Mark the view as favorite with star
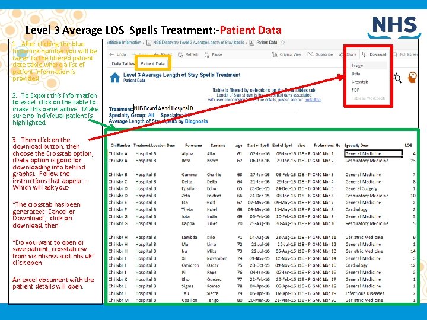Viewport: 427px width, 320px height. point(283,43)
